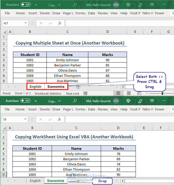Click Enter checkmark icon in bottom formula bar

click(x=50, y=119)
